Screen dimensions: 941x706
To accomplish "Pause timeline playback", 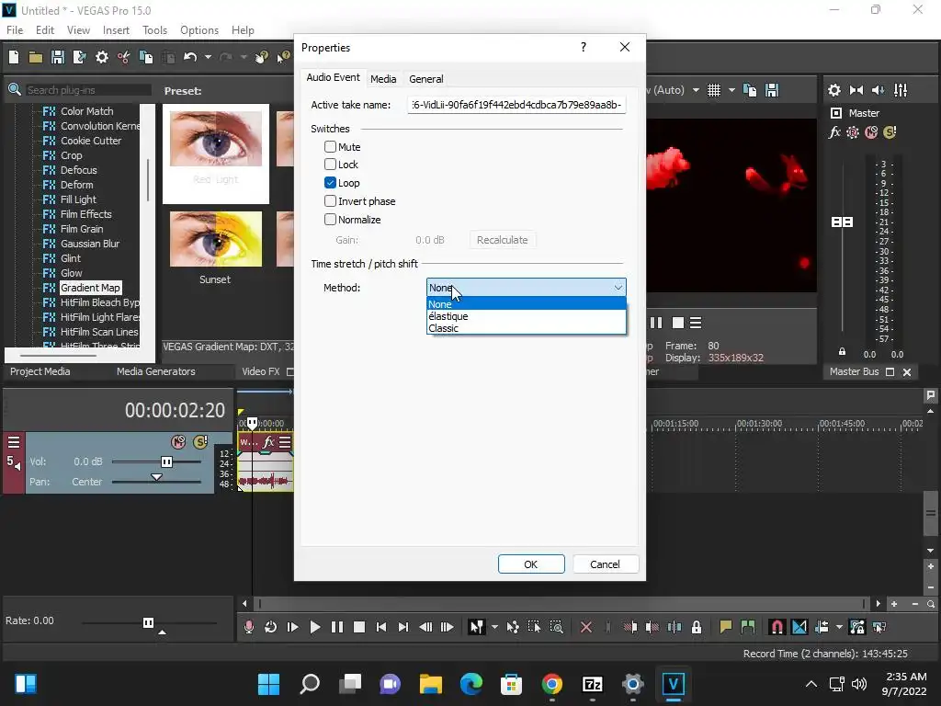I will 337,627.
